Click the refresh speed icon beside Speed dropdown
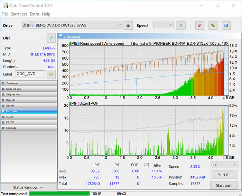242x196 pixels. [181, 25]
